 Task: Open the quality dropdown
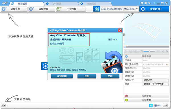[156, 84]
